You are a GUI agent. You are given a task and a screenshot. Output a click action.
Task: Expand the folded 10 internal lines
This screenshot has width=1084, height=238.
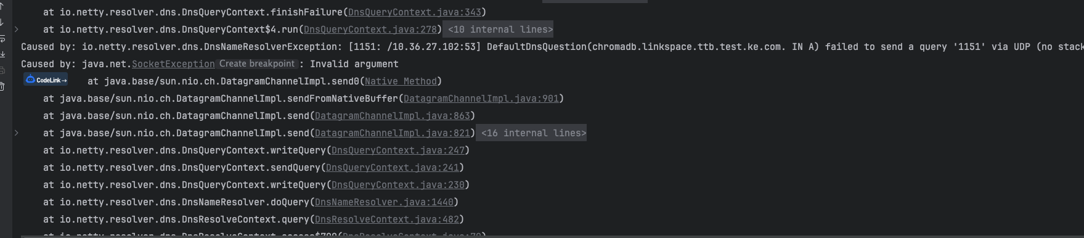(498, 30)
